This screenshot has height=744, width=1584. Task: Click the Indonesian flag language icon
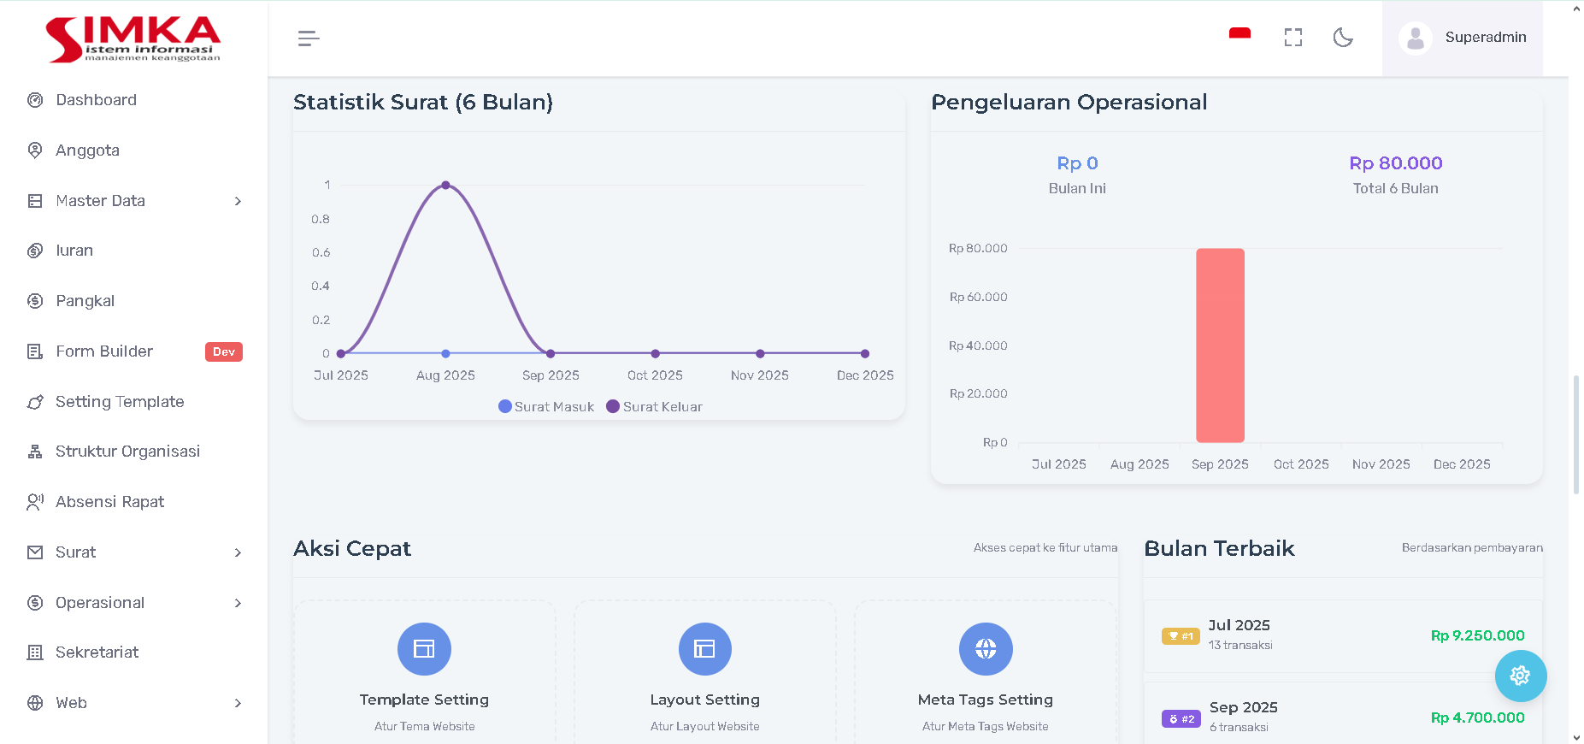click(1240, 36)
